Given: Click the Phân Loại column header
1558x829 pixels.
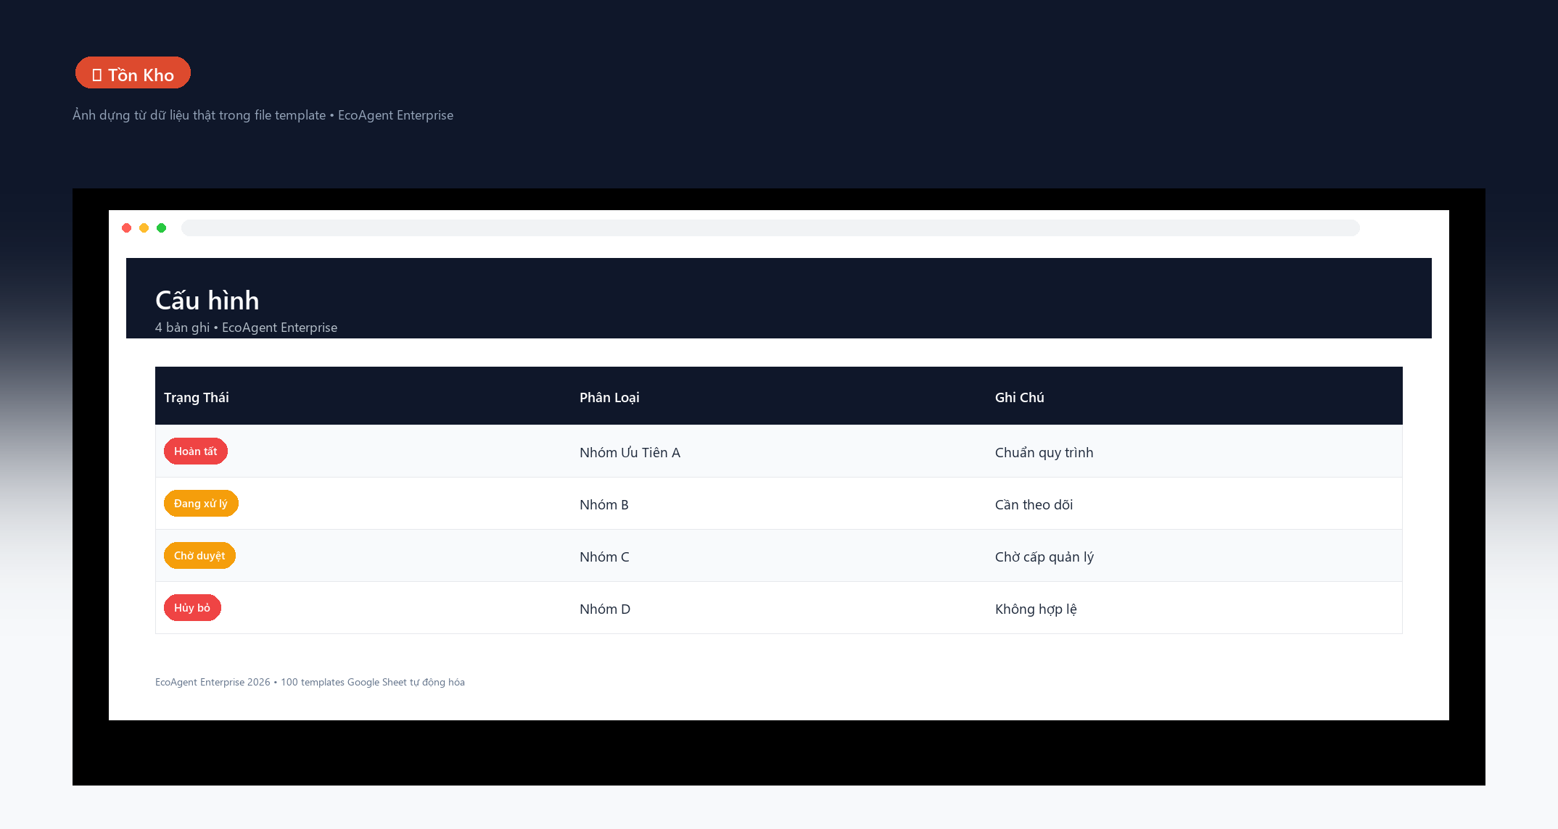Looking at the screenshot, I should [609, 397].
